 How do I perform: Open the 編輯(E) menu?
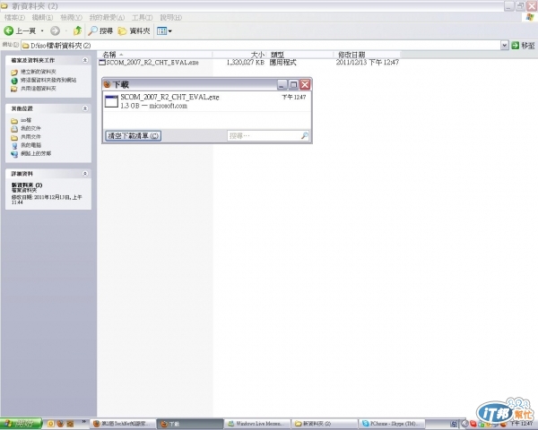[x=42, y=17]
